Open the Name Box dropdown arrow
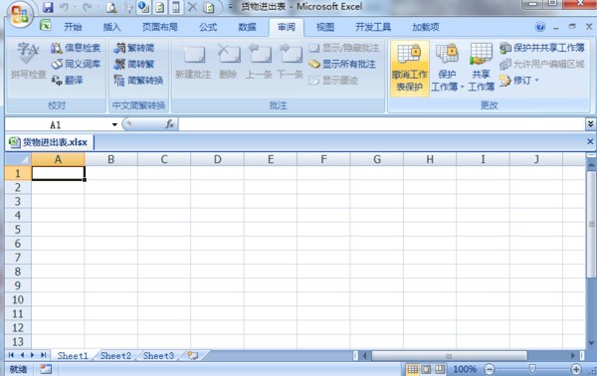 coord(114,124)
